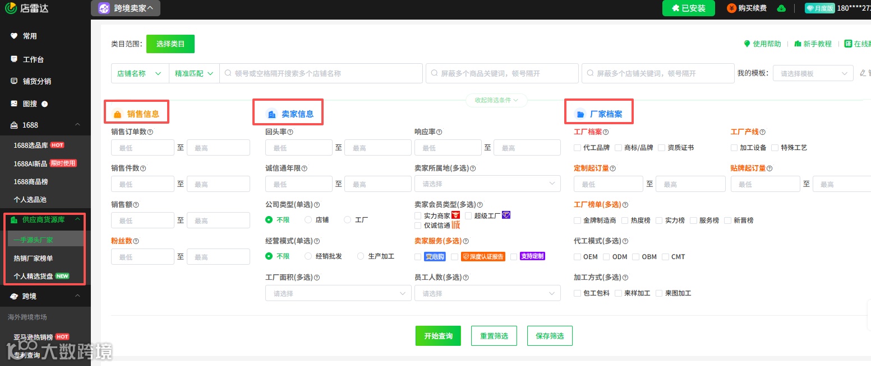The image size is (871, 366).
Task: Tick the 金牌制造商 checkbox
Action: [577, 220]
